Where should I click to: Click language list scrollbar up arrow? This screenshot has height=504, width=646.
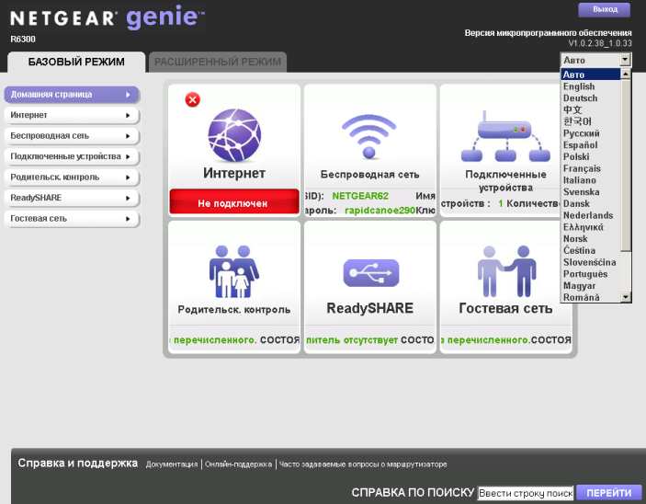point(626,74)
